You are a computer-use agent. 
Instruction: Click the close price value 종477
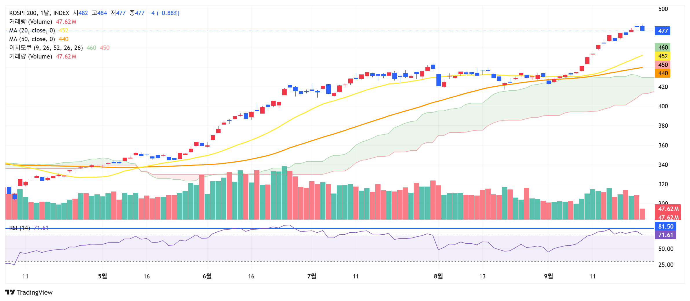(137, 13)
